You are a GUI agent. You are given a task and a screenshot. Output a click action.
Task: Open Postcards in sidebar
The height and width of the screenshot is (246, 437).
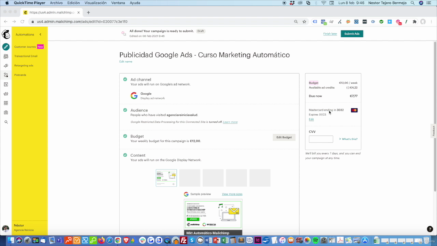coord(20,74)
